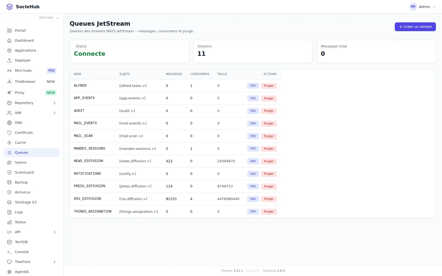Click Creer un stream button
This screenshot has height=276, width=442.
(x=415, y=27)
